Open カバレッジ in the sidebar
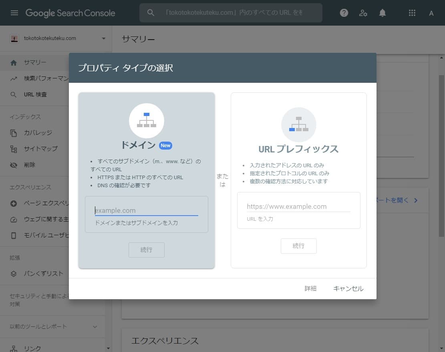The height and width of the screenshot is (352, 445). 34,133
